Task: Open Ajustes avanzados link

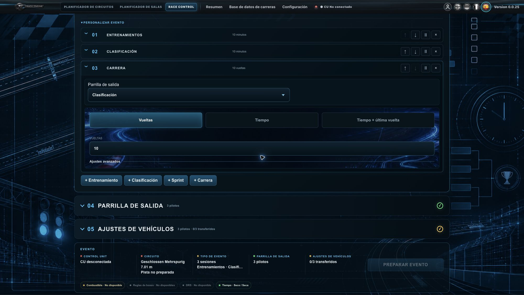Action: click(x=105, y=161)
